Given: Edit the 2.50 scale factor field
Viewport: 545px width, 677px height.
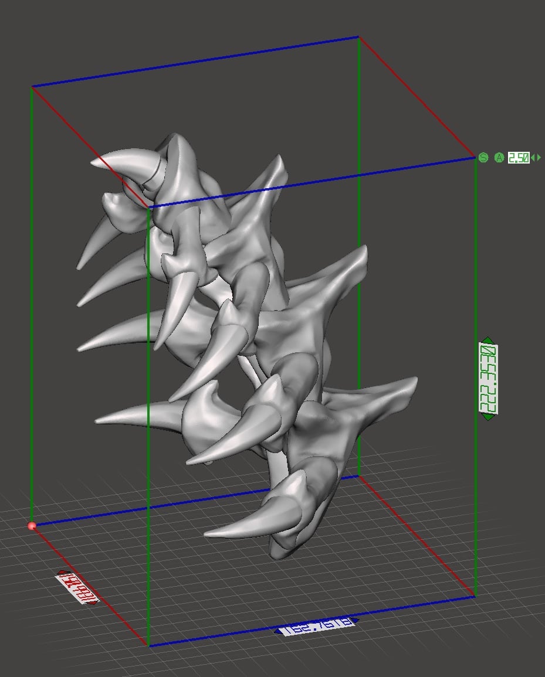Looking at the screenshot, I should coord(518,158).
